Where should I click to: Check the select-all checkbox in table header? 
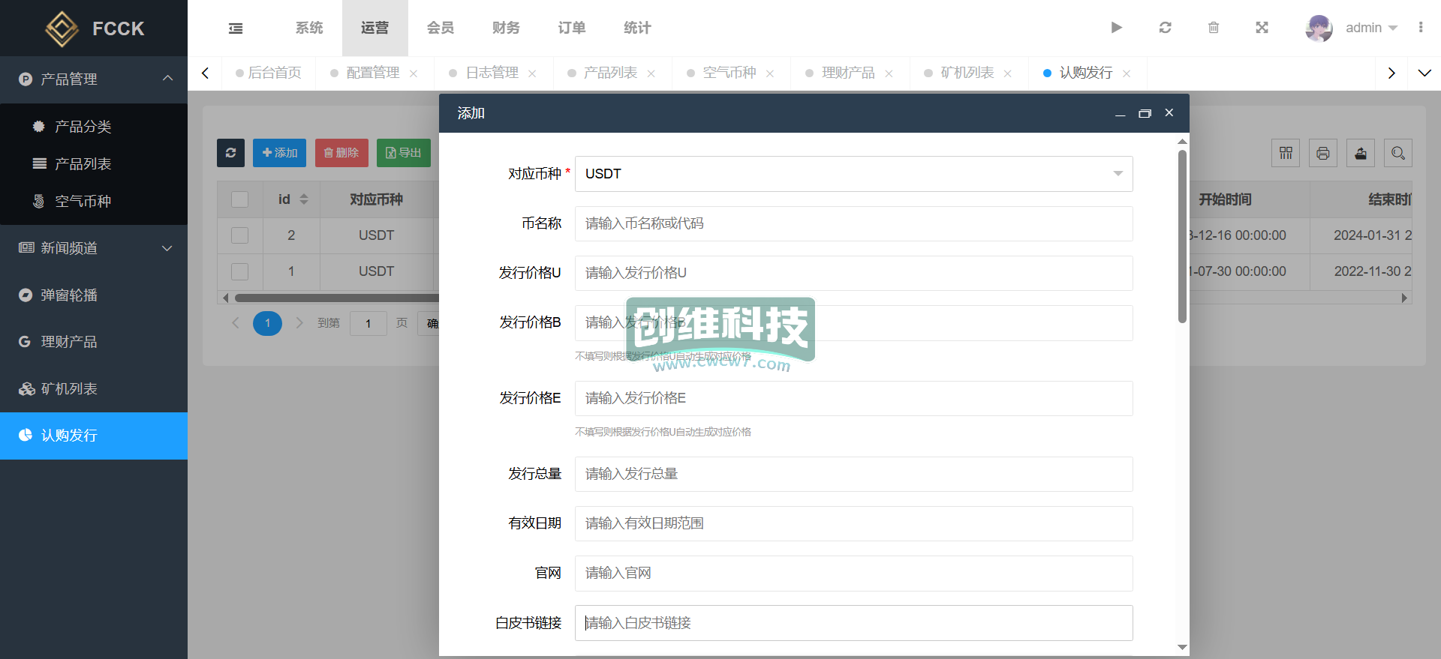pos(240,199)
